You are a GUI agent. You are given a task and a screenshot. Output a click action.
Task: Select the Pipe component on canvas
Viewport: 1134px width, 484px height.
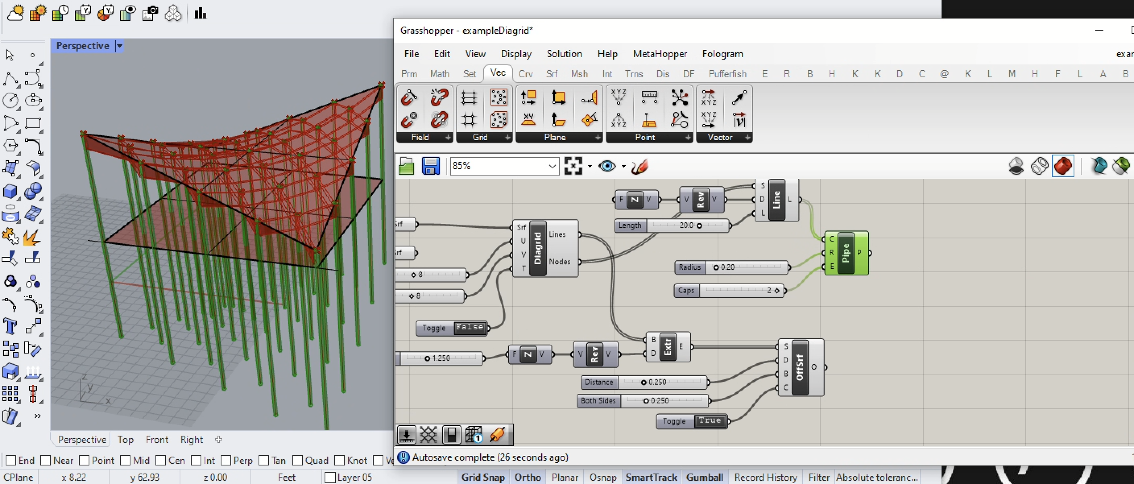[846, 252]
